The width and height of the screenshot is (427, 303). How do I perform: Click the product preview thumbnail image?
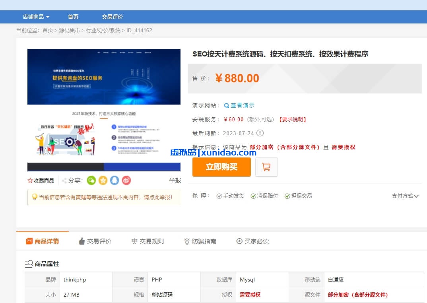[x=104, y=110]
